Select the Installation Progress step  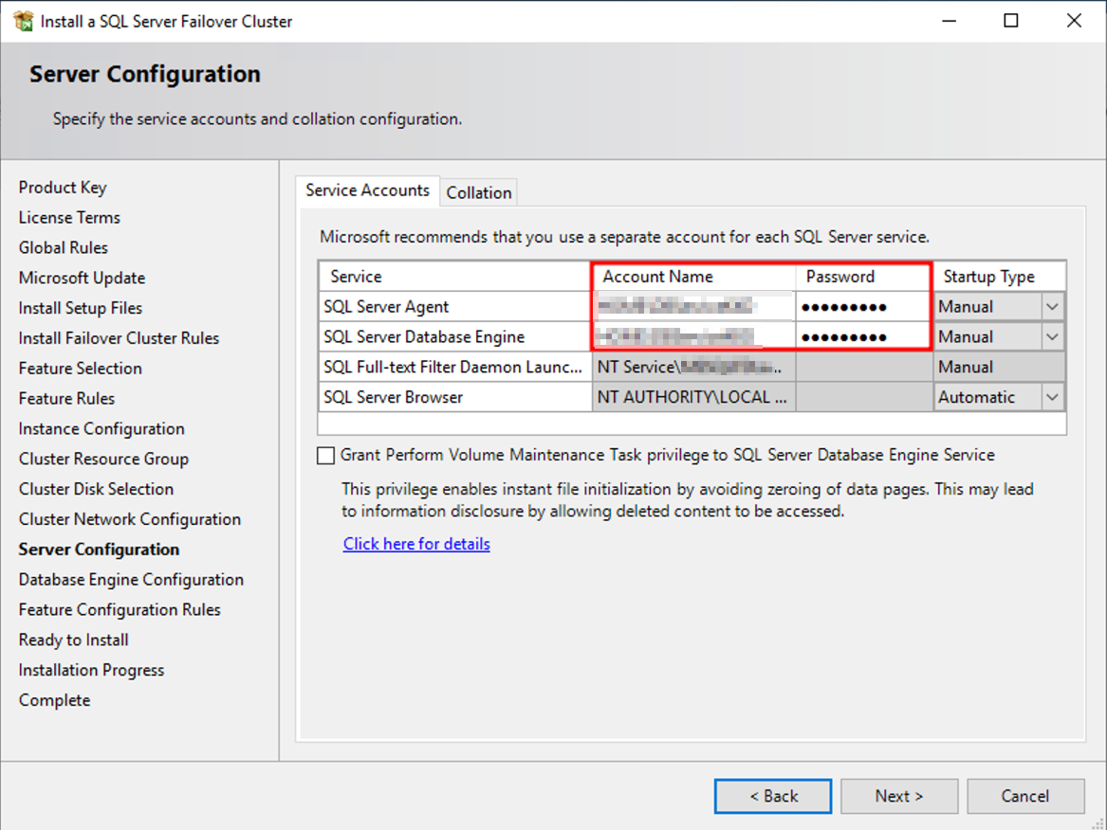(91, 671)
